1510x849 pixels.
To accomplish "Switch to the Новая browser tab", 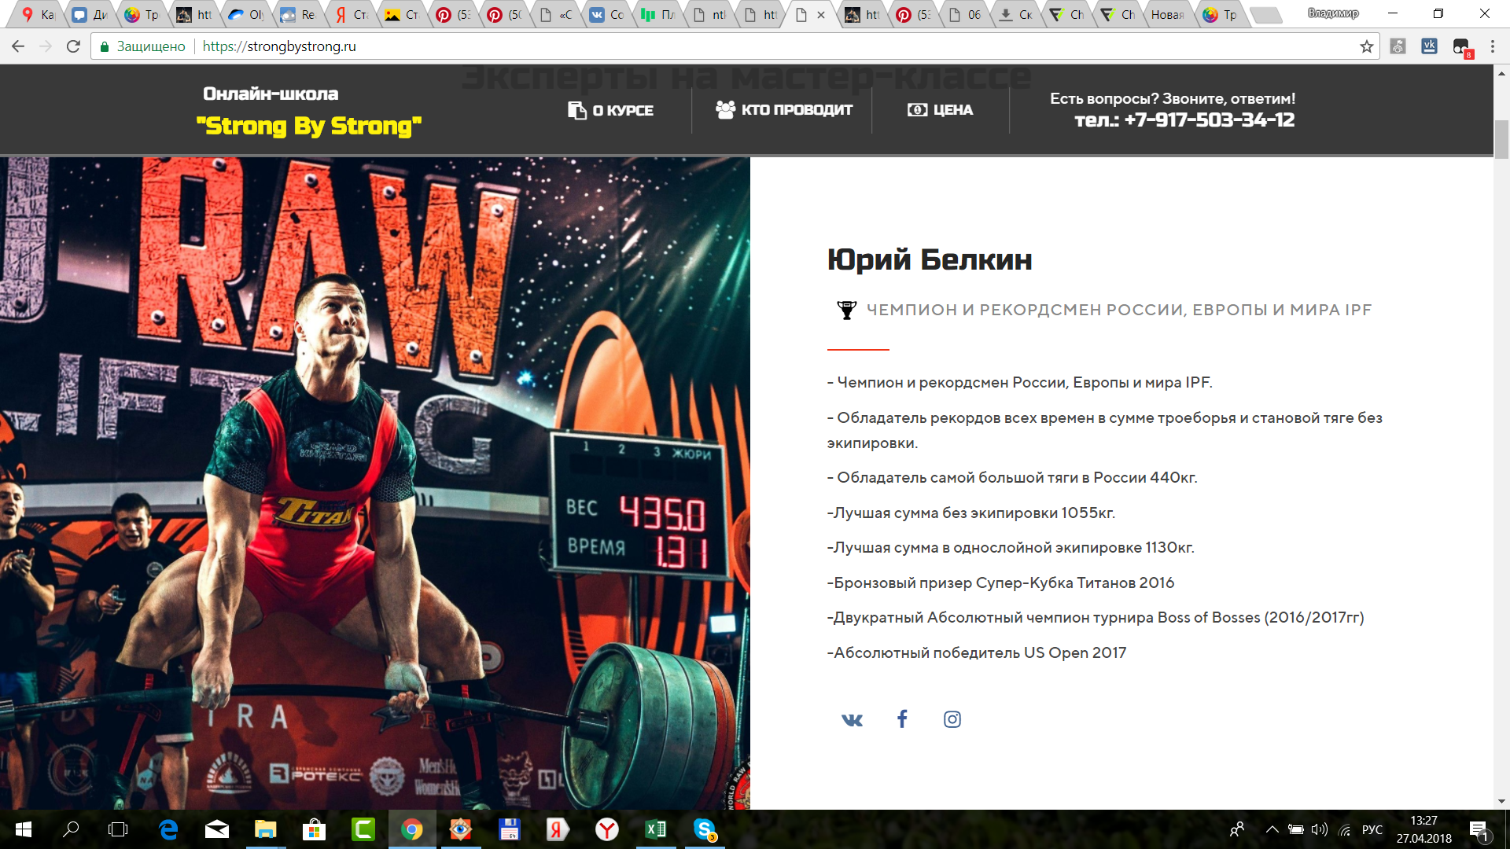I will point(1167,14).
